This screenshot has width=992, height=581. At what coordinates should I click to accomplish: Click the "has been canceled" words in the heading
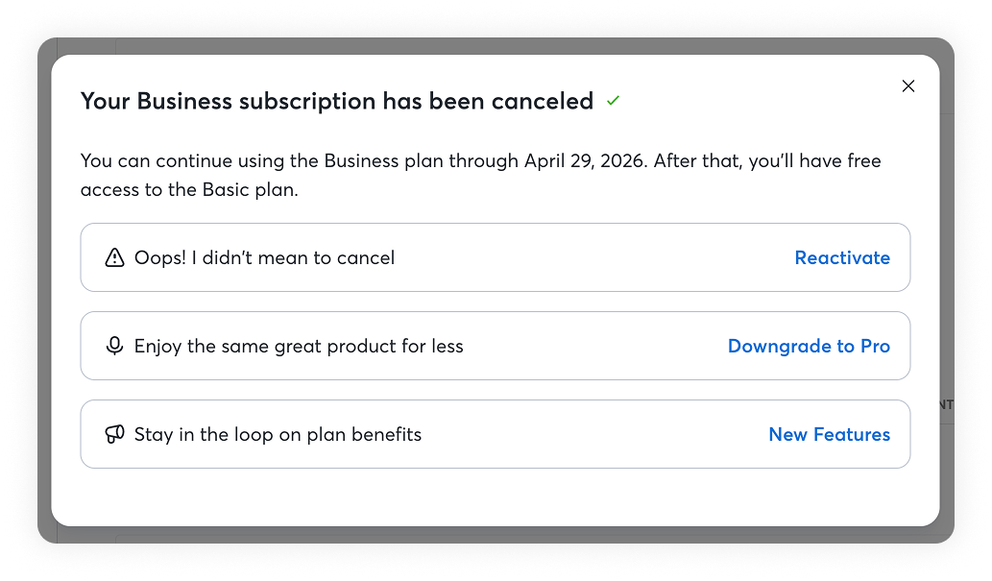488,101
